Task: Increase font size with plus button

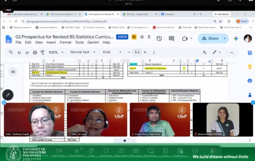Action: (x=145, y=52)
